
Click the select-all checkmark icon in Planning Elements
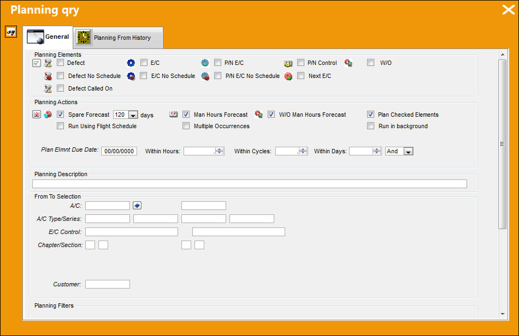tap(37, 63)
